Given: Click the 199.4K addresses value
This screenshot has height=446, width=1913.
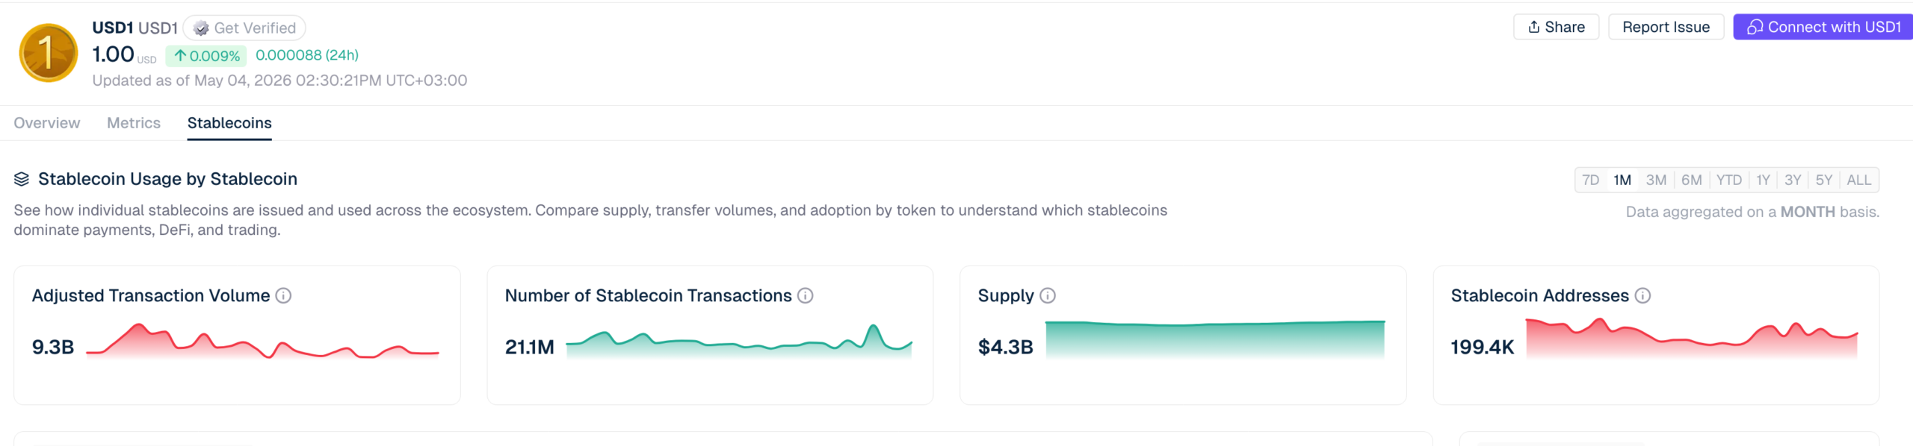Looking at the screenshot, I should tap(1483, 347).
